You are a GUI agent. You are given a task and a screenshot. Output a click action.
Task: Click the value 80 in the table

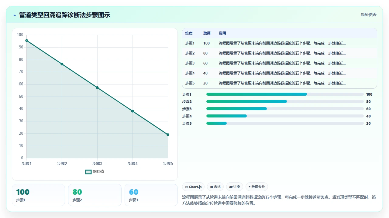pyautogui.click(x=205, y=53)
